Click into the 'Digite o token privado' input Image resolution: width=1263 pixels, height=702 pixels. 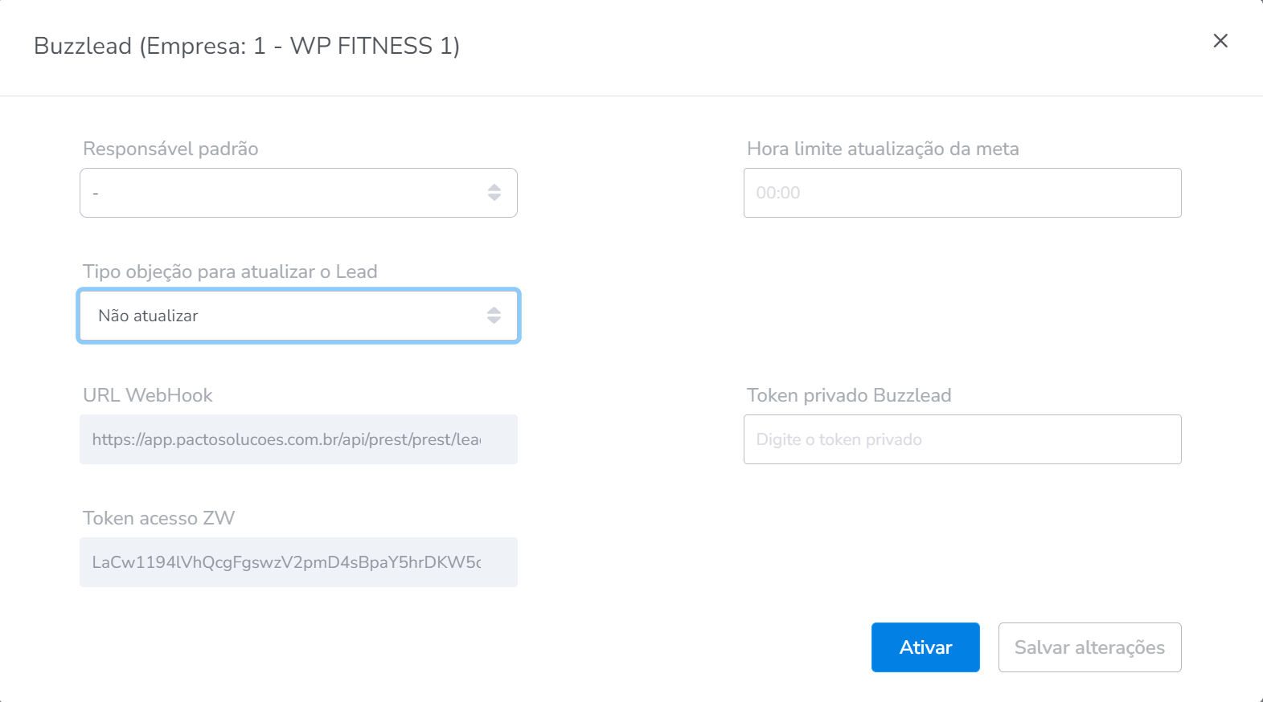(962, 439)
